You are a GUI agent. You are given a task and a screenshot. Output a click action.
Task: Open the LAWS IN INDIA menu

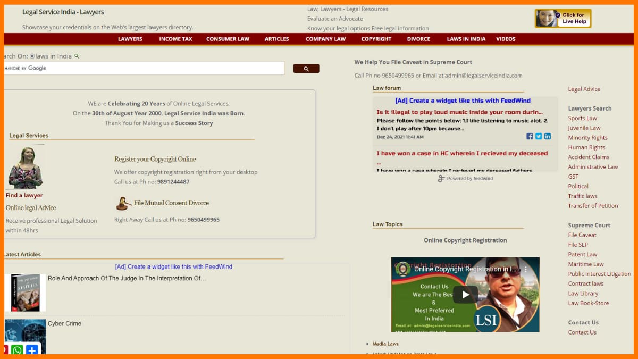coord(466,39)
